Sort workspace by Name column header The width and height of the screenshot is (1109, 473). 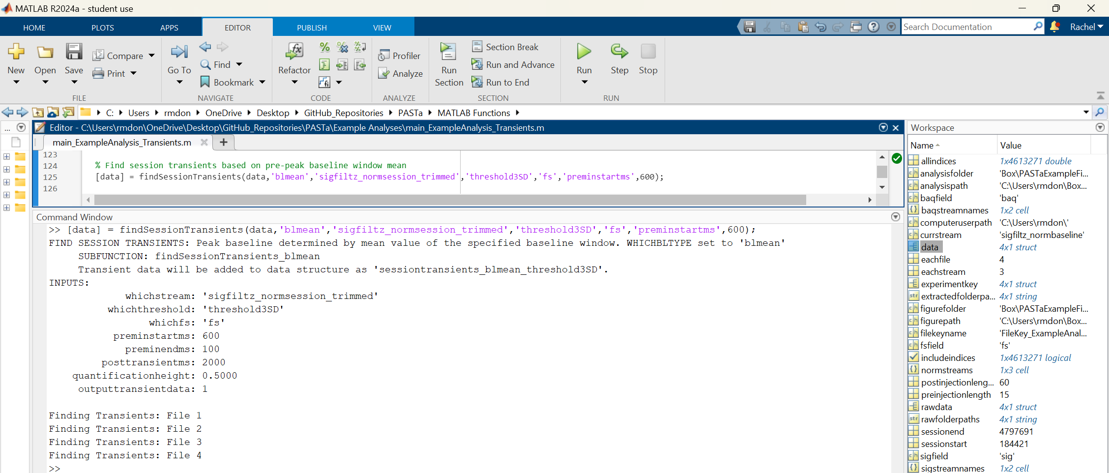pyautogui.click(x=952, y=145)
